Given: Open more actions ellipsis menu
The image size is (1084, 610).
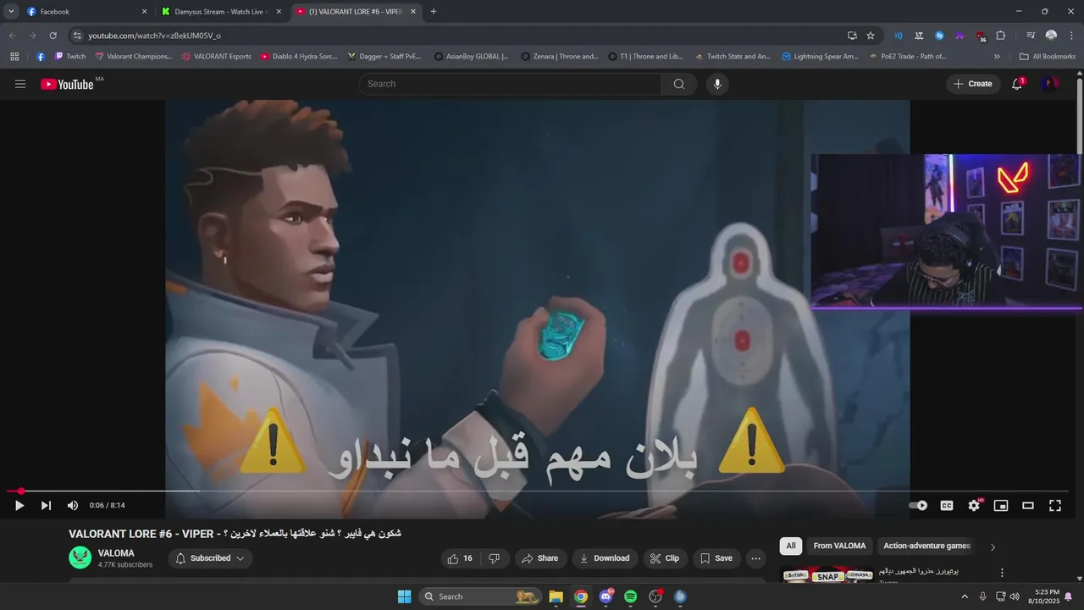Looking at the screenshot, I should tap(756, 558).
